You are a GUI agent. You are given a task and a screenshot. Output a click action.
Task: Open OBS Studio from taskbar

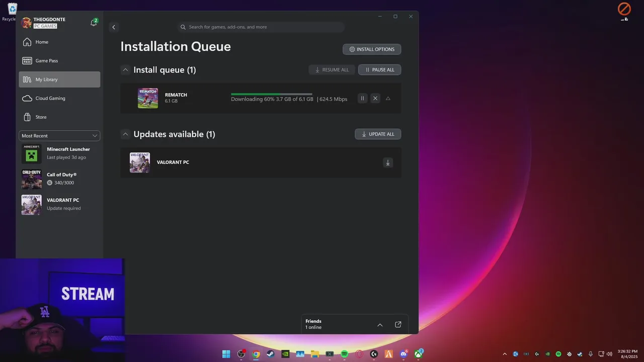tap(241, 354)
